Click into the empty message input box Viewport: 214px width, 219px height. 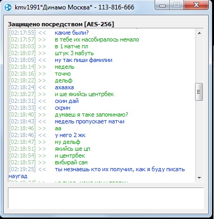pyautogui.click(x=106, y=198)
